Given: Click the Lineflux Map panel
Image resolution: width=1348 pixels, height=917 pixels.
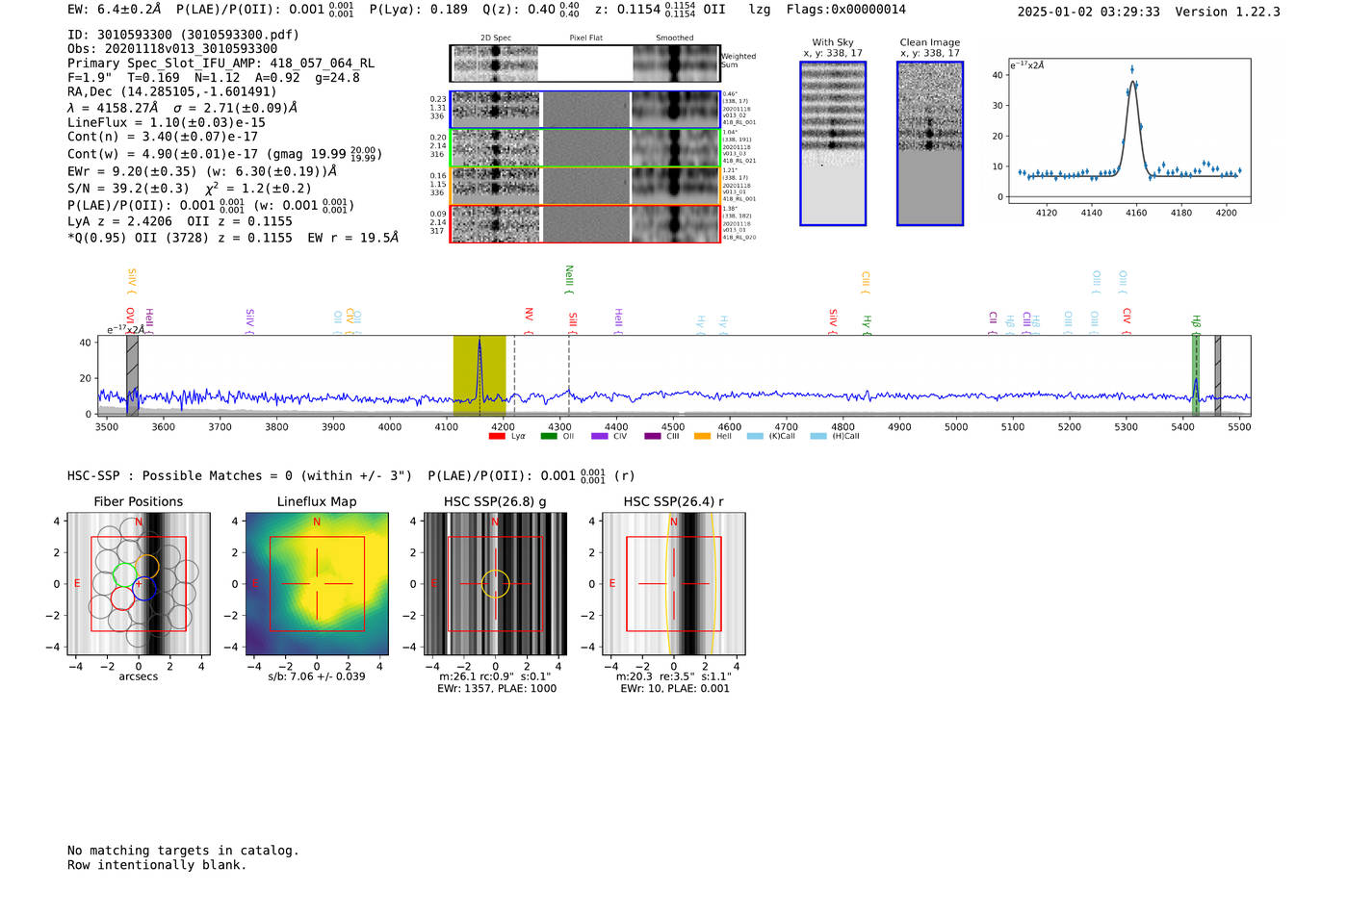Looking at the screenshot, I should (317, 584).
